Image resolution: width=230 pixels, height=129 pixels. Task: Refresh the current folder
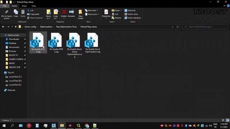coord(178,27)
